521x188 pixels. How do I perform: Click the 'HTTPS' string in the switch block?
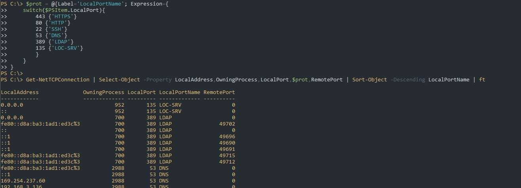click(63, 17)
